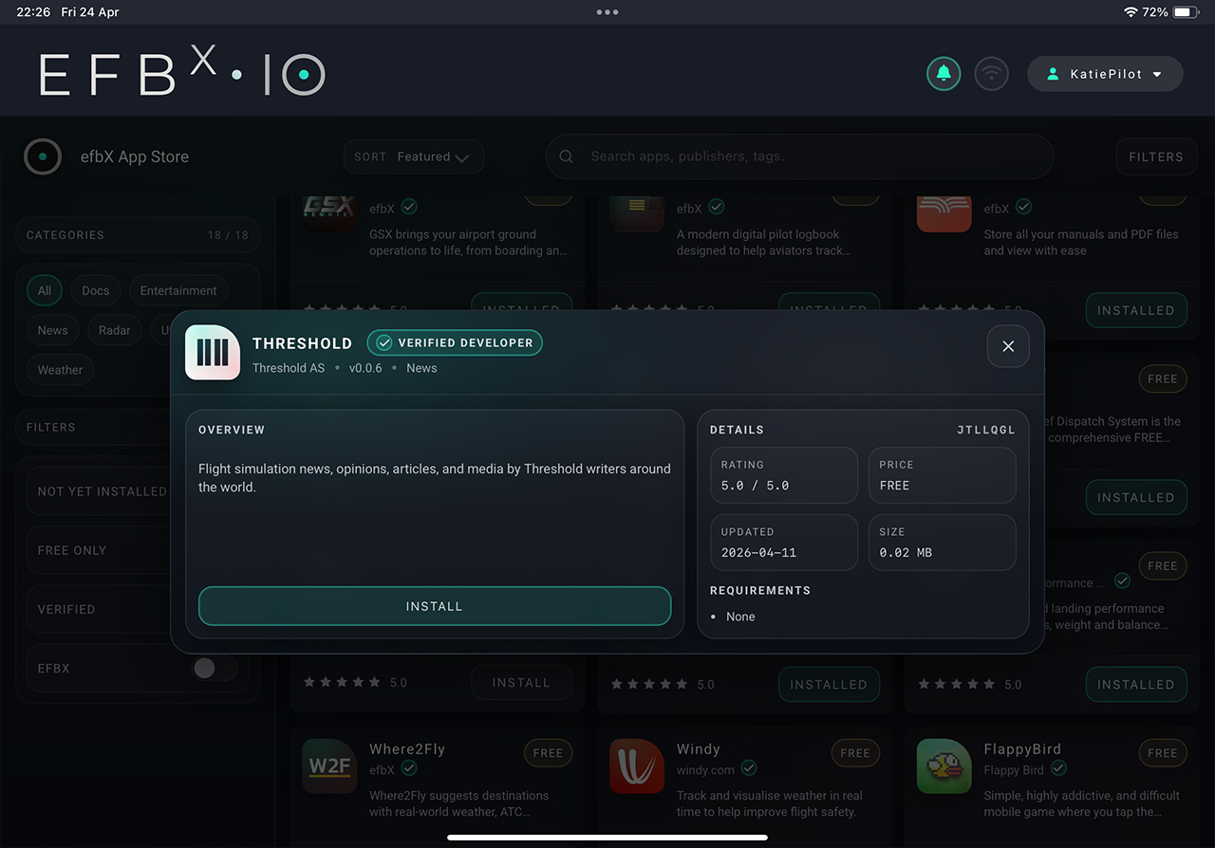Click the overview description about flight simulation news
Viewport: 1215px width, 848px height.
pyautogui.click(x=435, y=477)
